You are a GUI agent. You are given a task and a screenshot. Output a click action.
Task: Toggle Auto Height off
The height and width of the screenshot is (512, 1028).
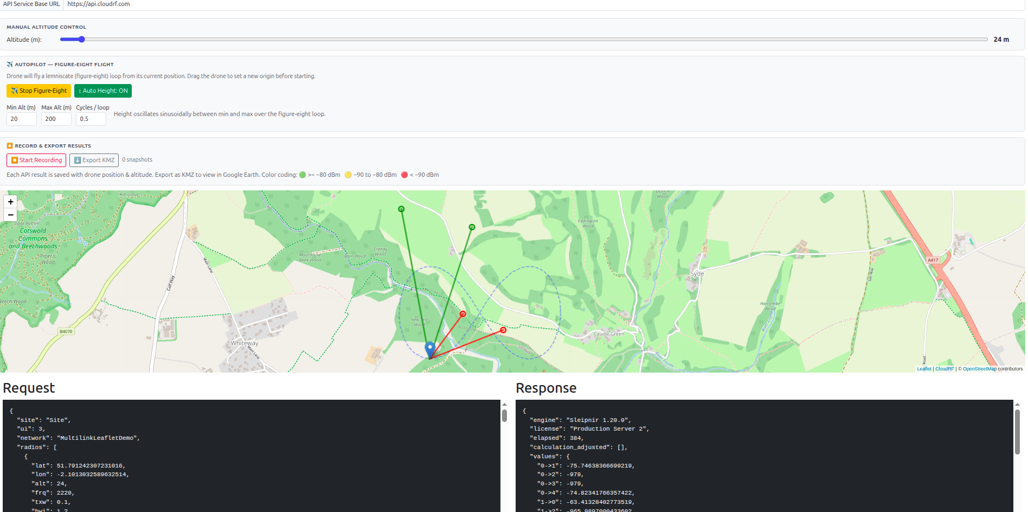(103, 91)
